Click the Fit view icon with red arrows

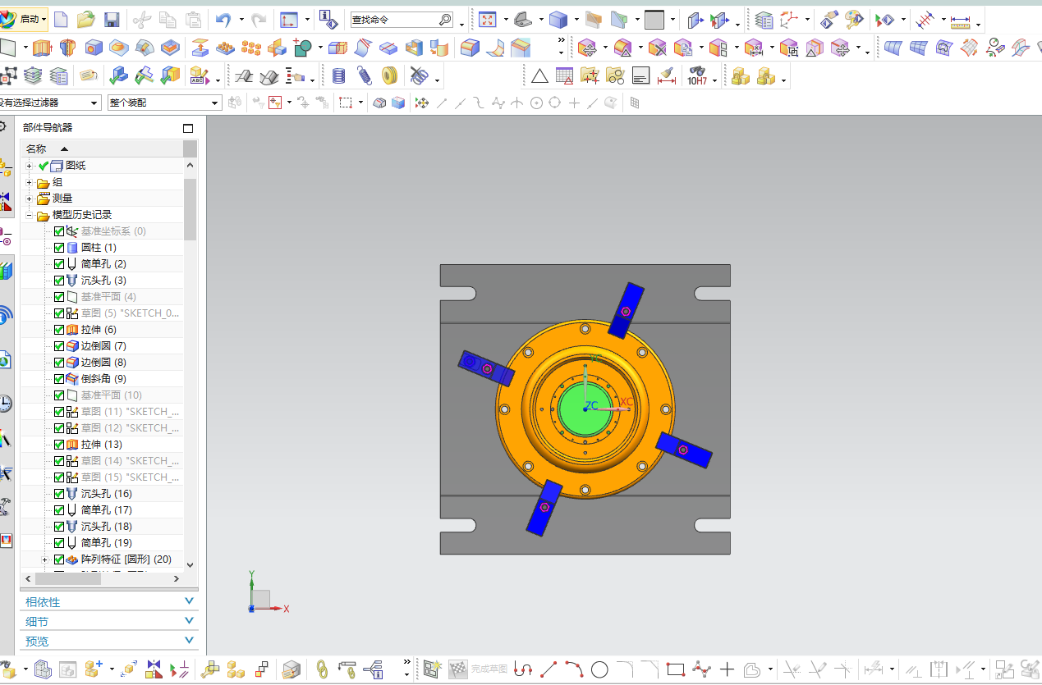coord(488,19)
